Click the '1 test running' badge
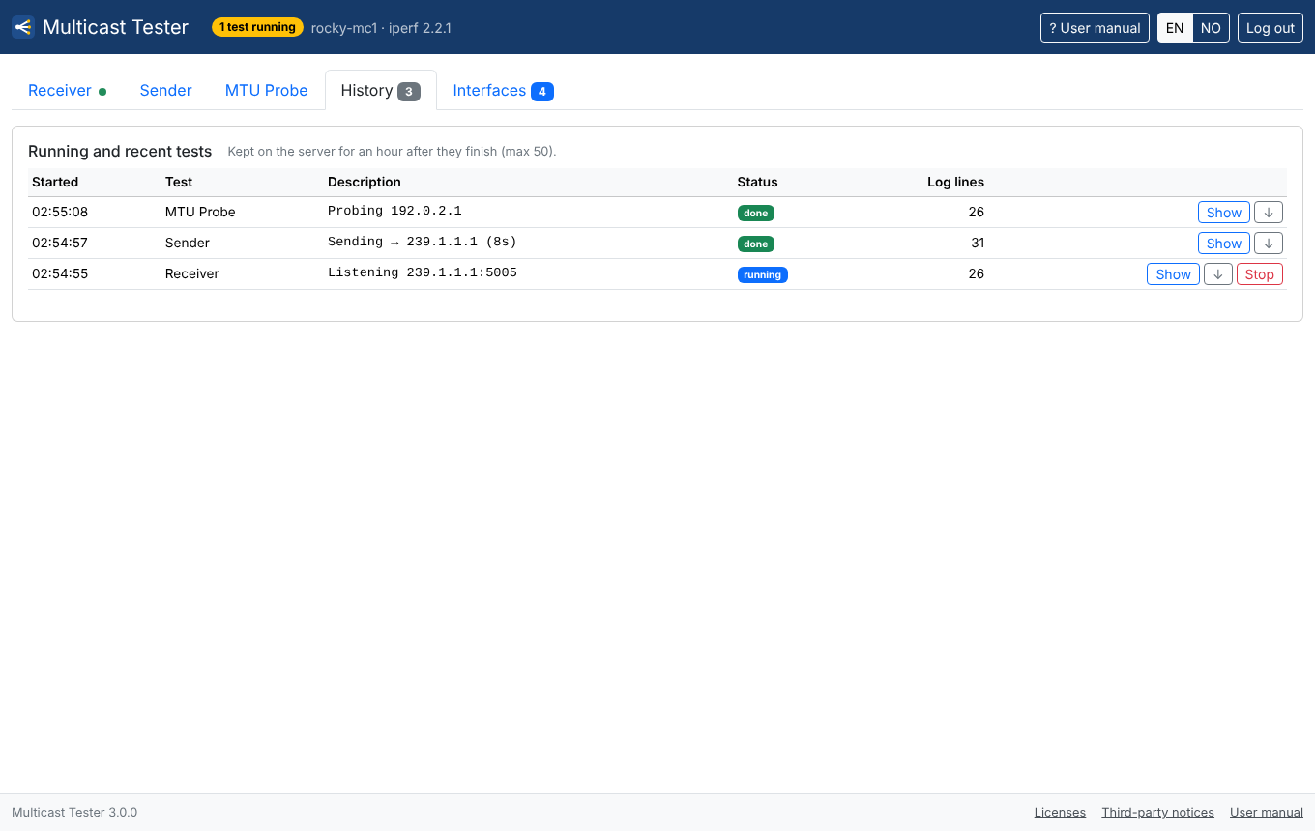 (x=257, y=27)
